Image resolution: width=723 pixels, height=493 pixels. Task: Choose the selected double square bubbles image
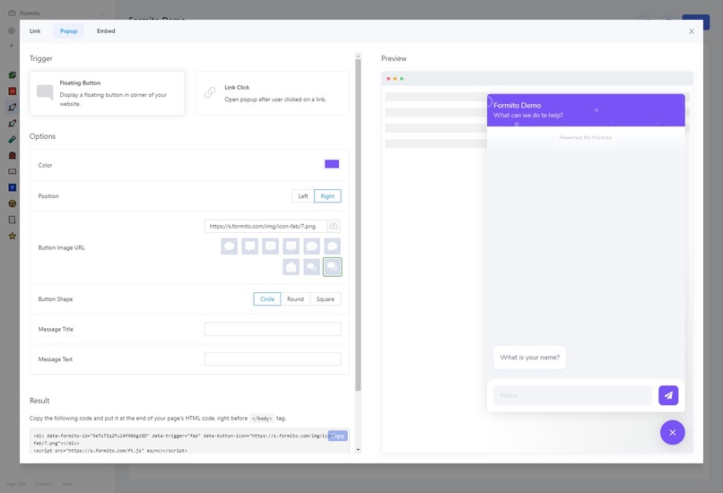333,267
